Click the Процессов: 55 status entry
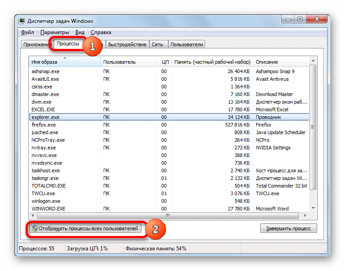 [x=36, y=249]
